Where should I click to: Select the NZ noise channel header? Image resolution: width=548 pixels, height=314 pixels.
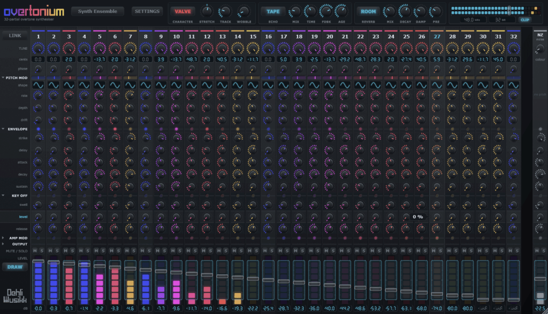pyautogui.click(x=540, y=35)
